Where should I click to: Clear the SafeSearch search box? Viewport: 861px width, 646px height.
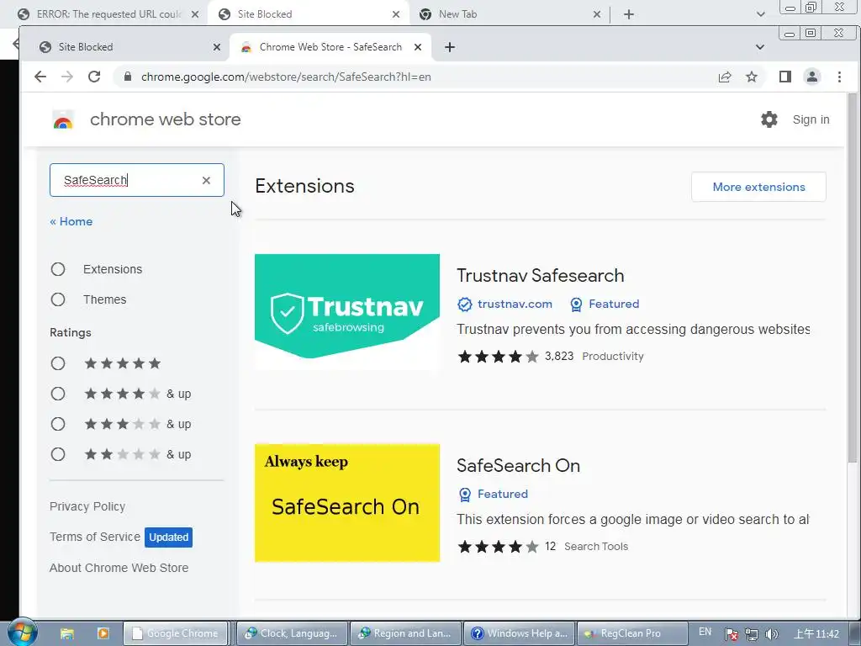click(x=207, y=180)
